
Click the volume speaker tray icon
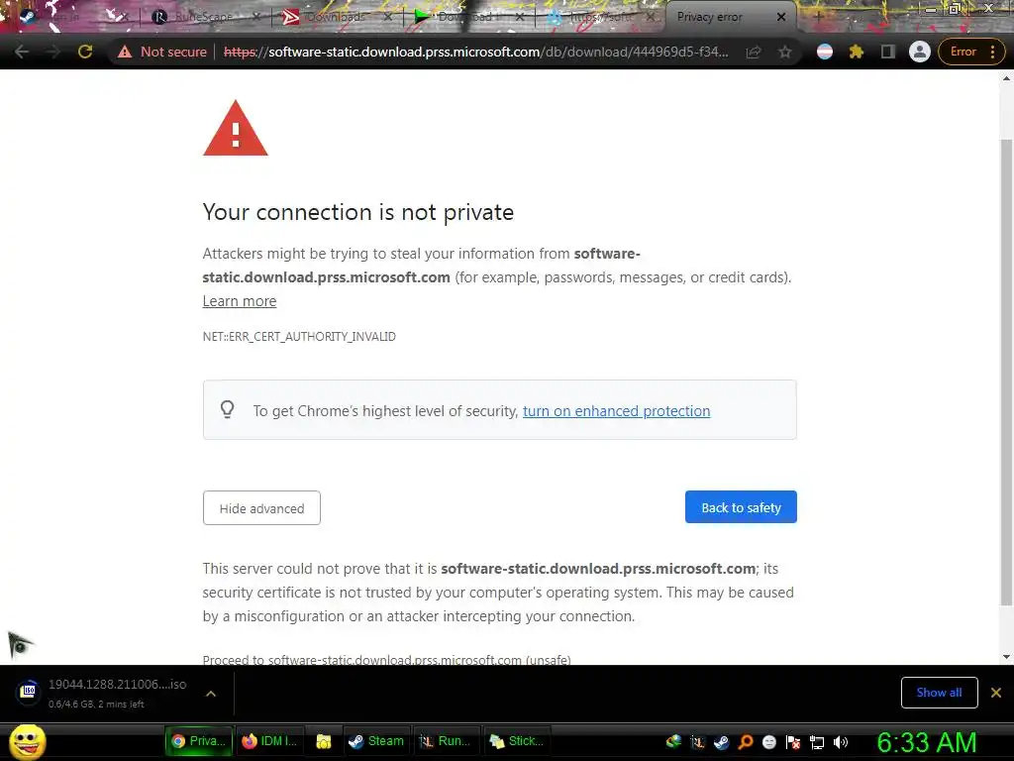click(x=841, y=741)
